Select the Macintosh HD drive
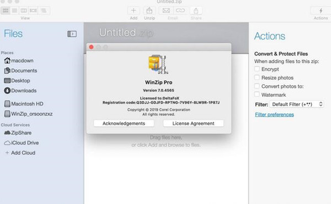 click(24, 104)
